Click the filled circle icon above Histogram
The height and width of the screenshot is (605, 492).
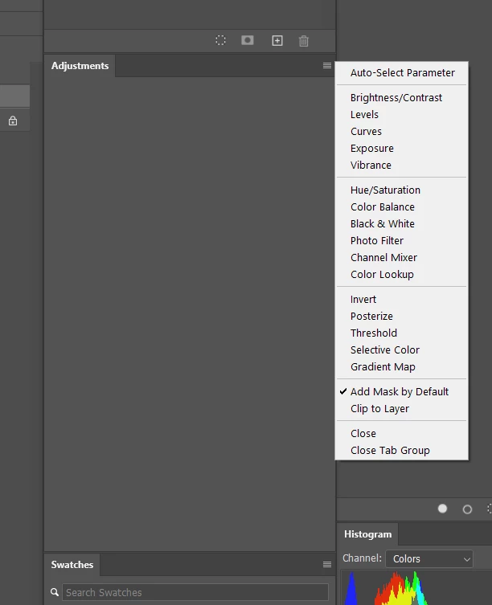tap(443, 509)
